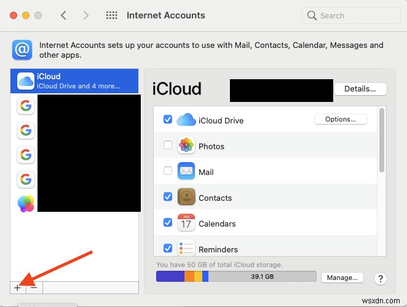The height and width of the screenshot is (307, 407).
Task: Minimize window with yellow button
Action: (26, 15)
